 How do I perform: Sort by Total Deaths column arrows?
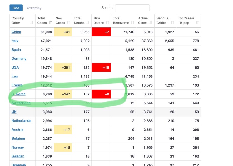click(88, 23)
